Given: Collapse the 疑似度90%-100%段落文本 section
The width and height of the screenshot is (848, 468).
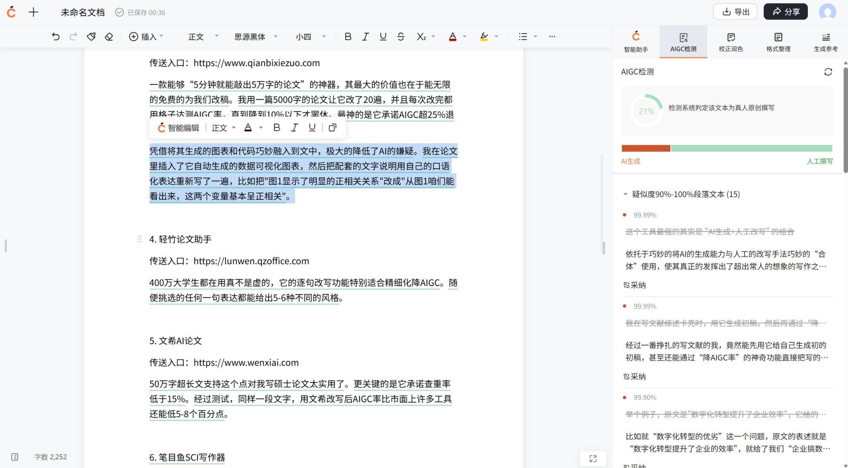Looking at the screenshot, I should tap(626, 194).
